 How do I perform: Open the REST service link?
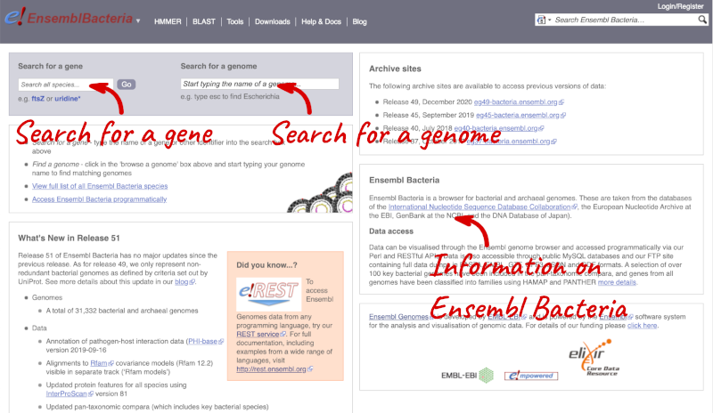[x=258, y=334]
